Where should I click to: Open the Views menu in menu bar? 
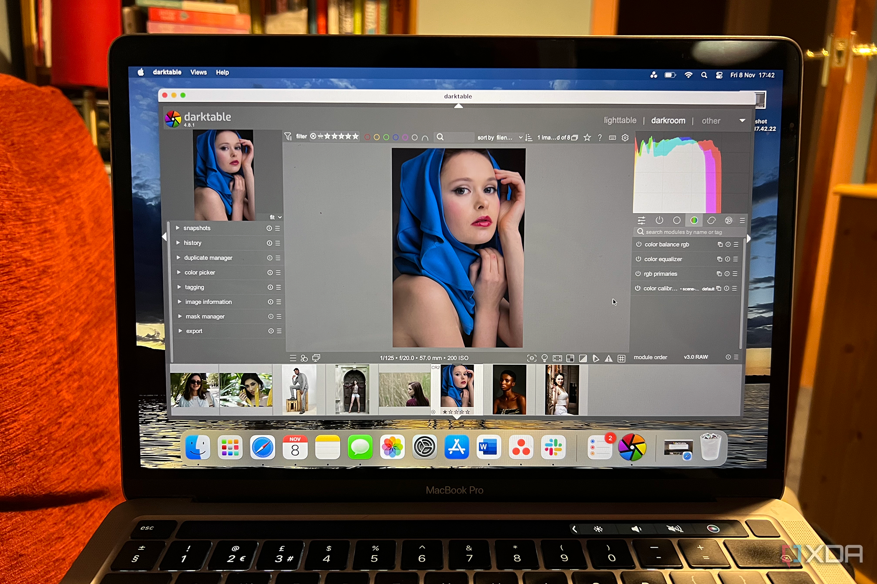pyautogui.click(x=198, y=72)
